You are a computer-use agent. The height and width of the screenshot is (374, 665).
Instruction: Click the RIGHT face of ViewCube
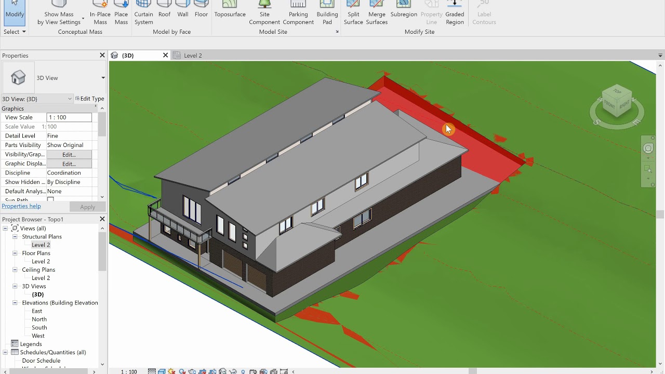(x=624, y=105)
